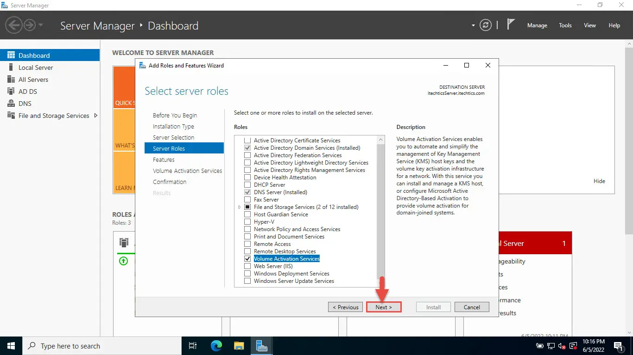Select the AD DS icon in the sidebar

11,92
